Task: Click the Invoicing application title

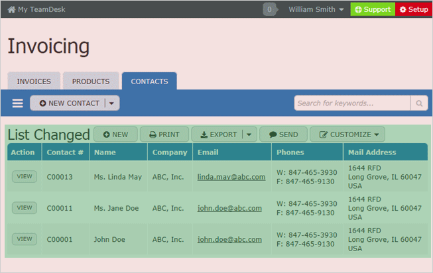Action: tap(48, 46)
